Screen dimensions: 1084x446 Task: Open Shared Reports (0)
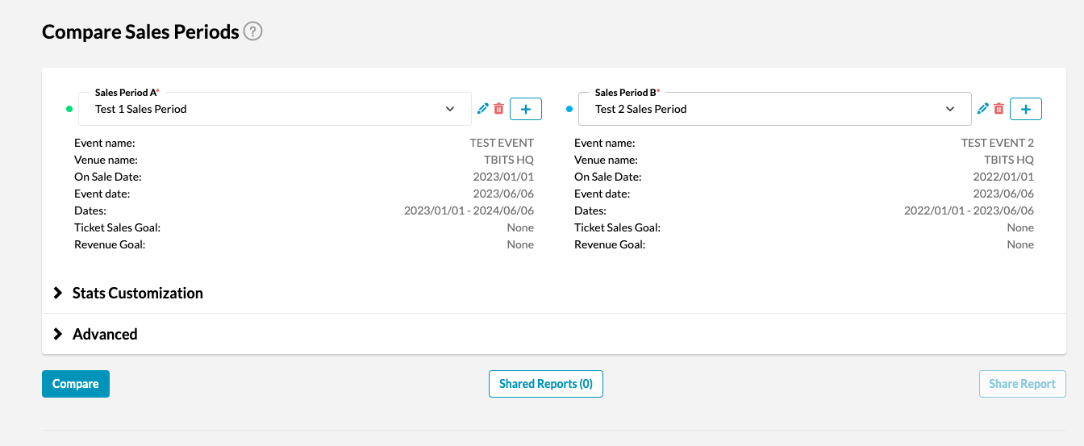(546, 384)
